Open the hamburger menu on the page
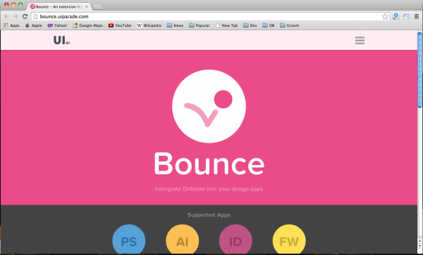Viewport: 423px width, 255px height. click(360, 40)
